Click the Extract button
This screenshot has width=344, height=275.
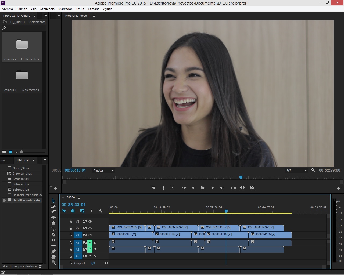242,188
